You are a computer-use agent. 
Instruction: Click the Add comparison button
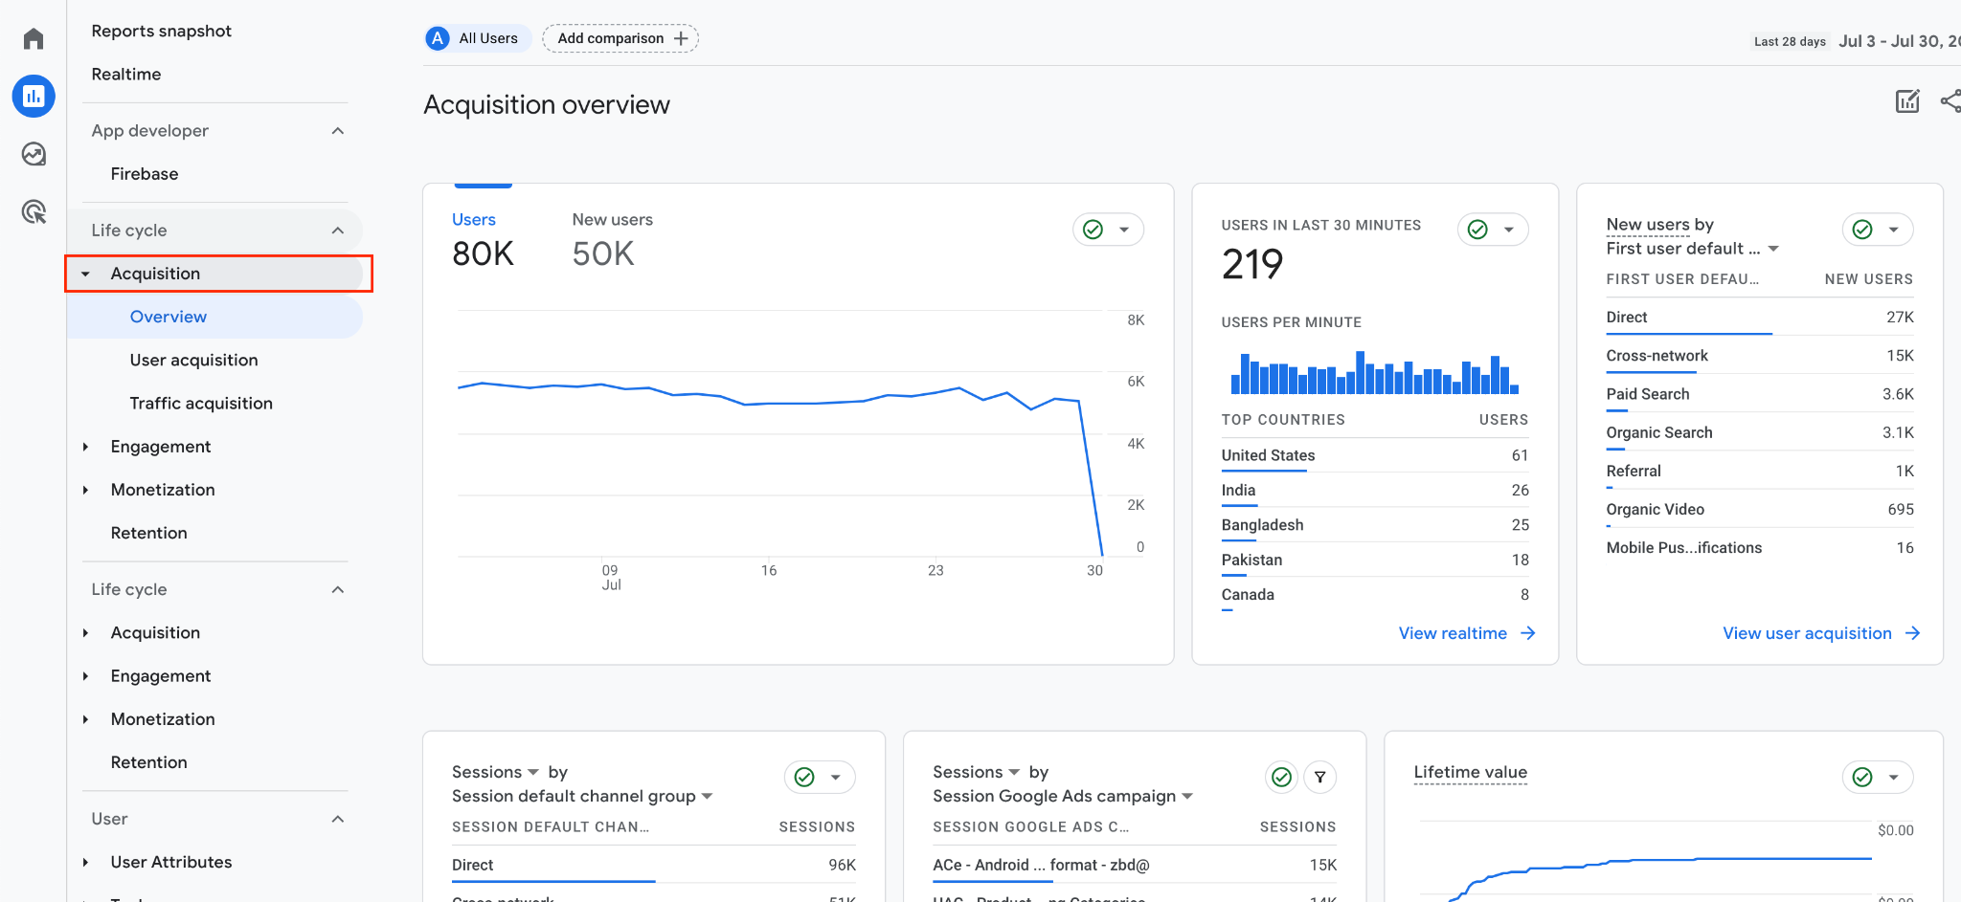[620, 38]
